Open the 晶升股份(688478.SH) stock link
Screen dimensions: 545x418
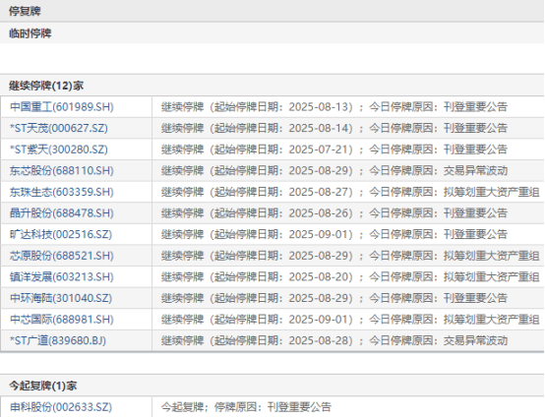coord(62,213)
